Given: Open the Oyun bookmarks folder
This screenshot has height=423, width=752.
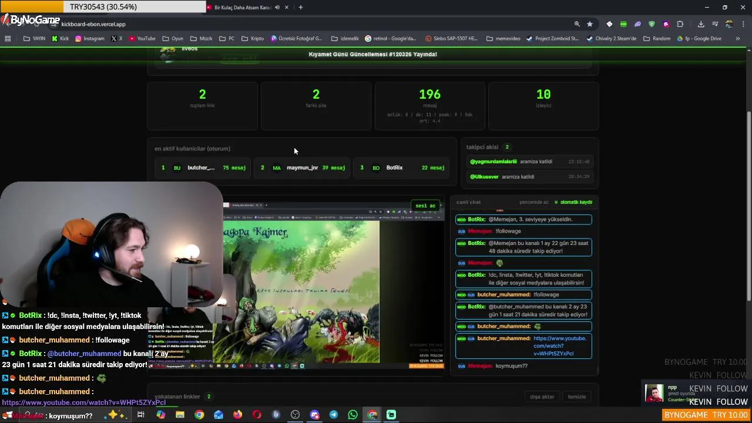Looking at the screenshot, I should click(173, 39).
